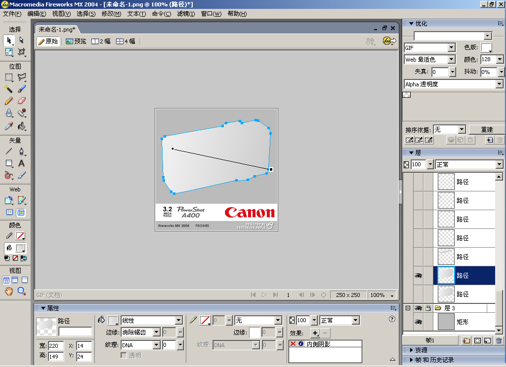Viewport: 506px width, 367px height.
Task: Open the 修改 menu
Action: pyautogui.click(x=111, y=14)
